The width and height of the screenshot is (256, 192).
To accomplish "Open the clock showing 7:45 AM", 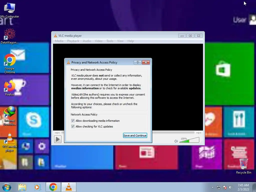I will pos(243,187).
